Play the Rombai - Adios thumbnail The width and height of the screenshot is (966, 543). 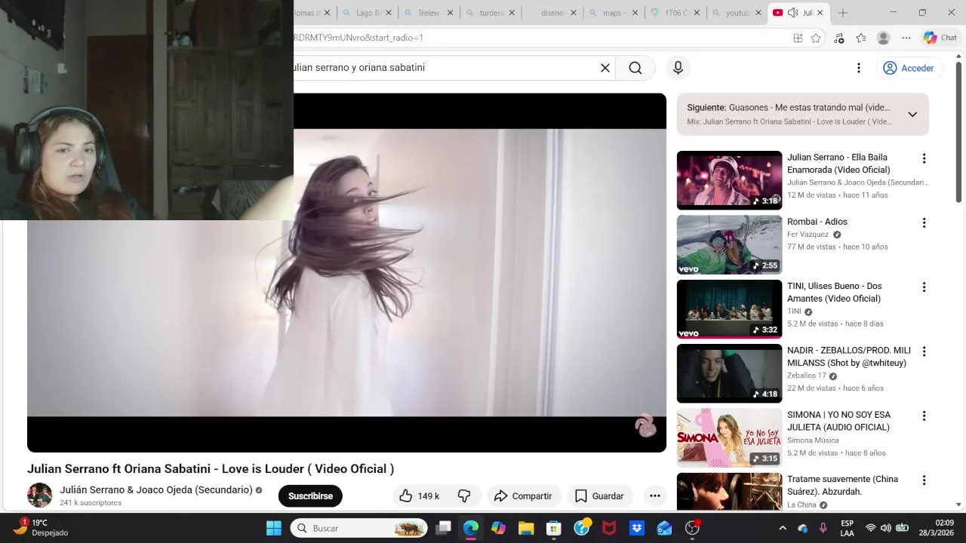tap(729, 244)
